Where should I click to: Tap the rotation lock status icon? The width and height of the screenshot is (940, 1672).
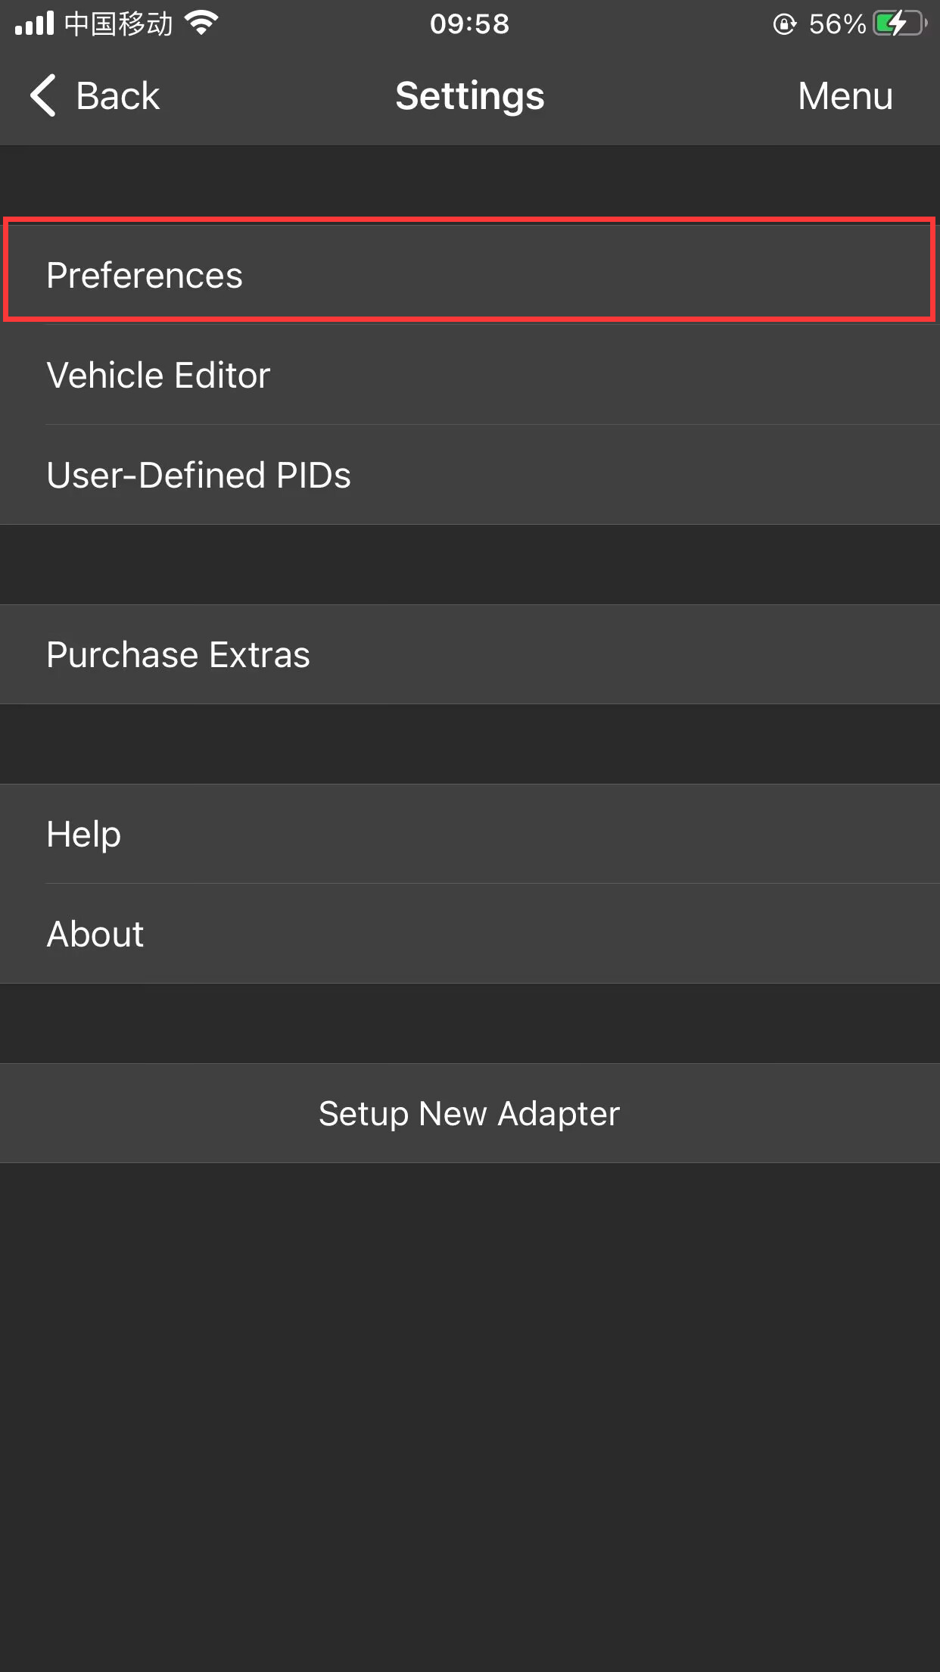[784, 24]
